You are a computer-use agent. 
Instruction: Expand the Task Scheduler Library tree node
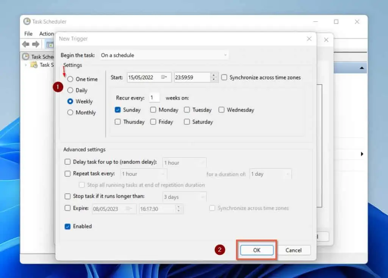point(26,65)
